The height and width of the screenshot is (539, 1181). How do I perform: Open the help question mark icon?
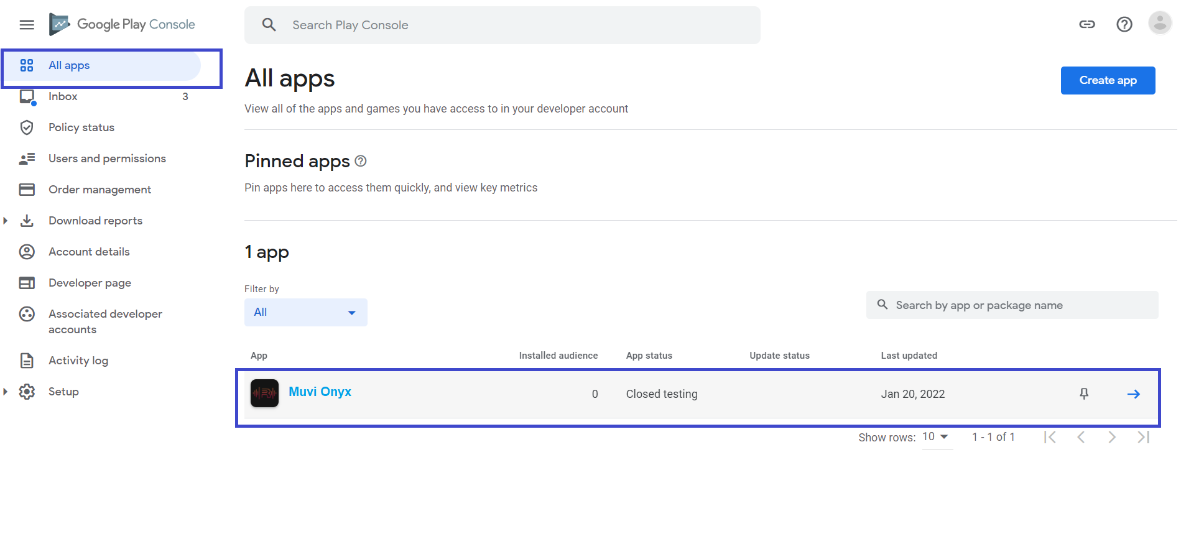click(1124, 24)
